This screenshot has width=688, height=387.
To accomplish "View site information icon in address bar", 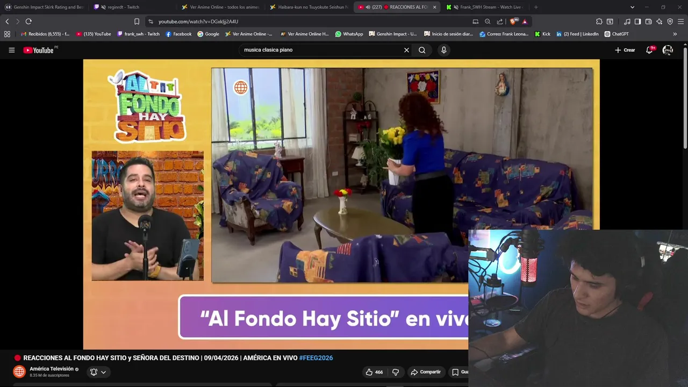I will pos(150,21).
